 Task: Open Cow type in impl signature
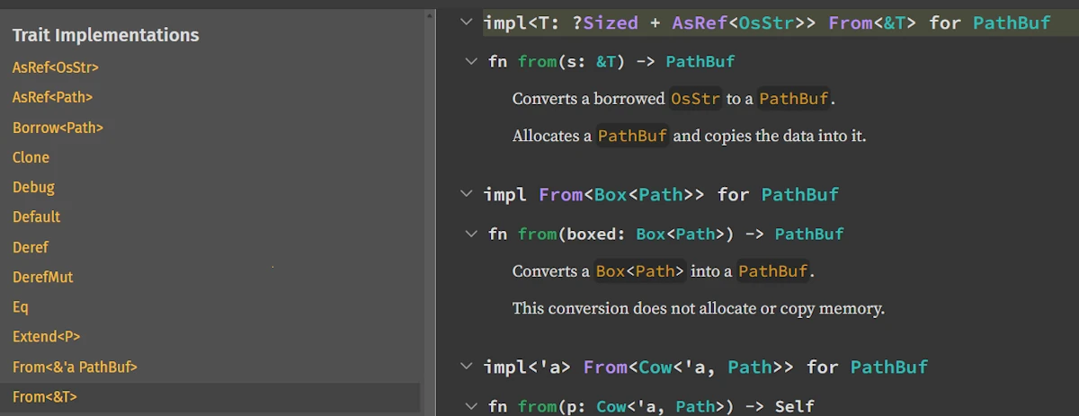click(655, 367)
